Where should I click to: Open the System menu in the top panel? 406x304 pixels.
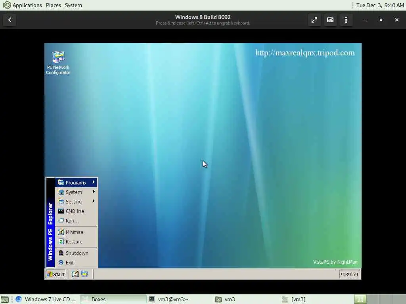(73, 5)
